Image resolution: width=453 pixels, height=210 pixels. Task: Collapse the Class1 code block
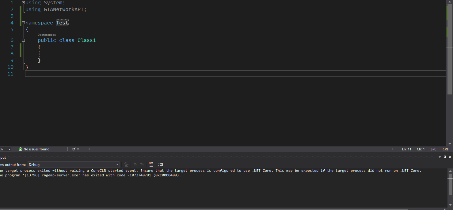click(x=23, y=40)
